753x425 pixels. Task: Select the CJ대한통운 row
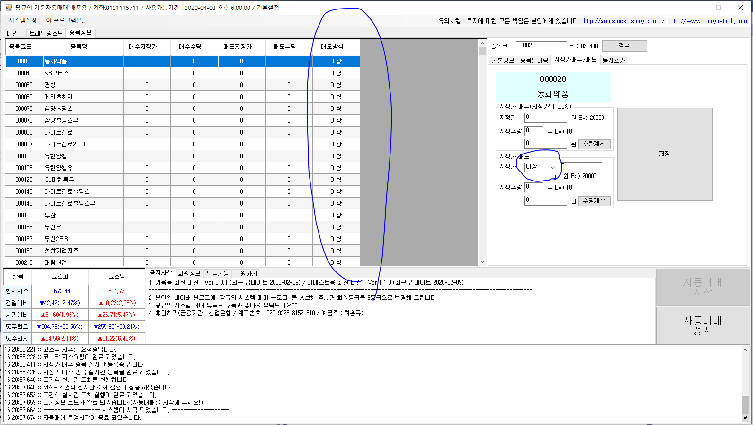click(x=183, y=180)
